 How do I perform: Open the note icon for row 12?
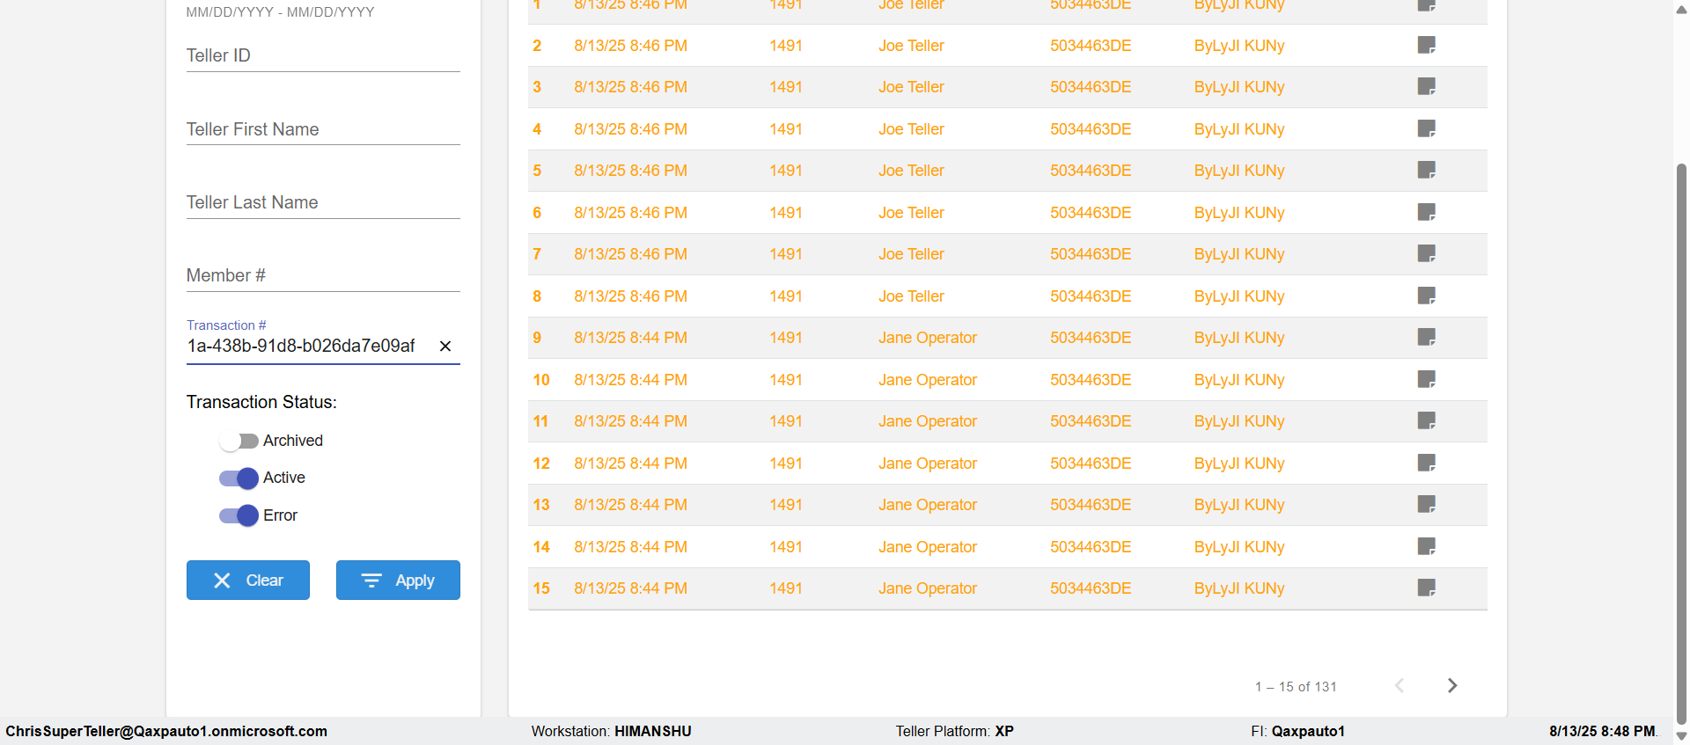point(1426,463)
